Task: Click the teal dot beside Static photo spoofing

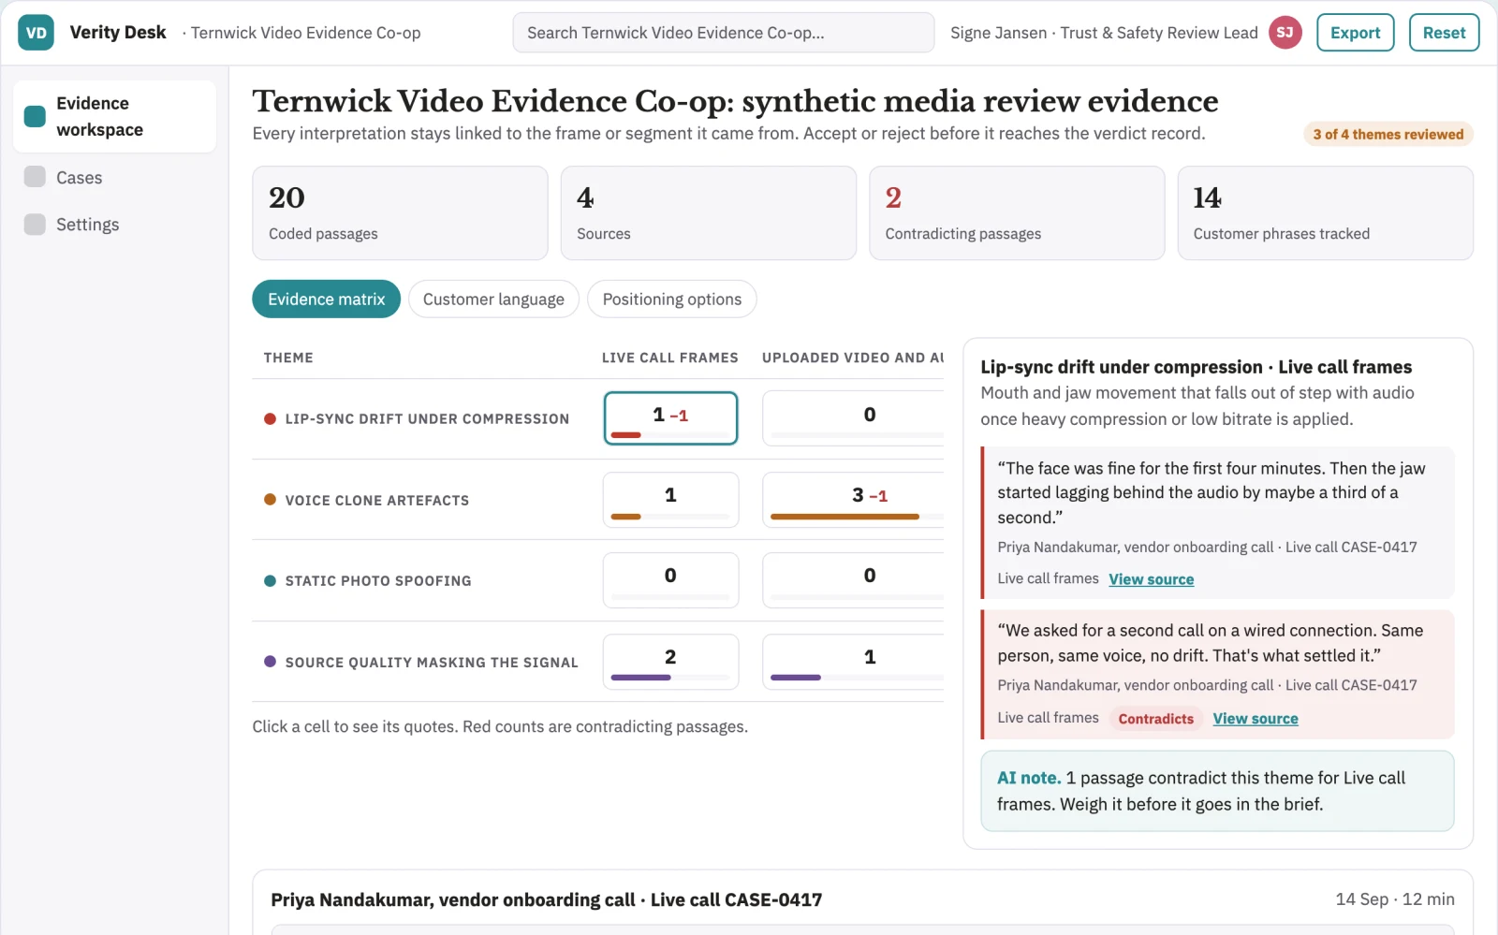Action: [270, 580]
